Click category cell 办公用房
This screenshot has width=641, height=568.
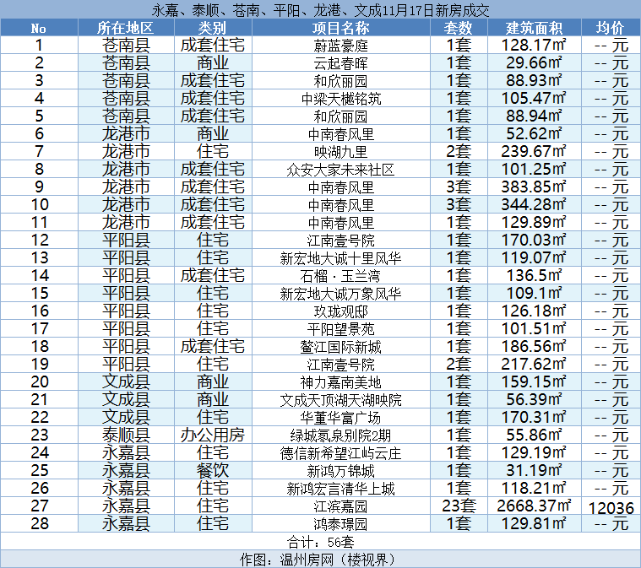point(212,435)
